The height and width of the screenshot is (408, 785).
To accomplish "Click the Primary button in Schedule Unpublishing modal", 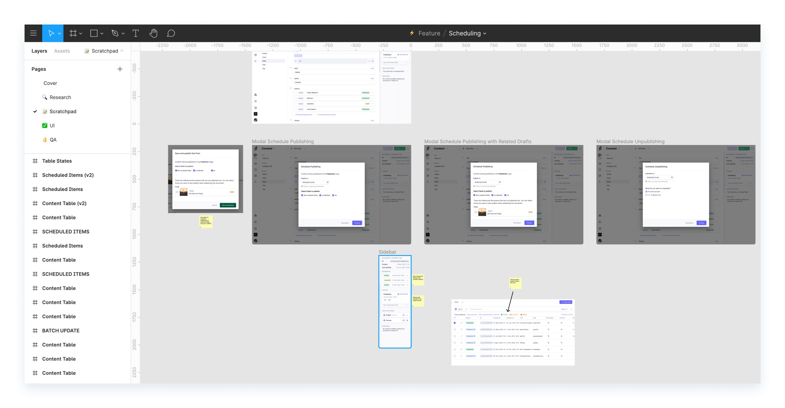I will click(x=701, y=223).
